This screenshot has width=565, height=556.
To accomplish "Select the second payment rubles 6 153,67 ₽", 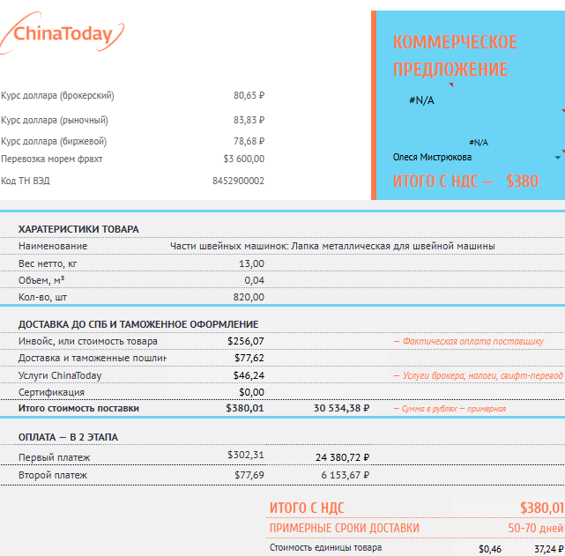I will (346, 475).
